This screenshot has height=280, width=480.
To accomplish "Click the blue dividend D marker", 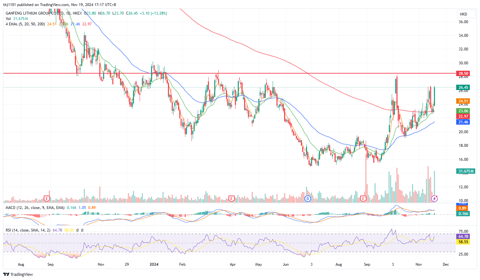I will 308,199.
